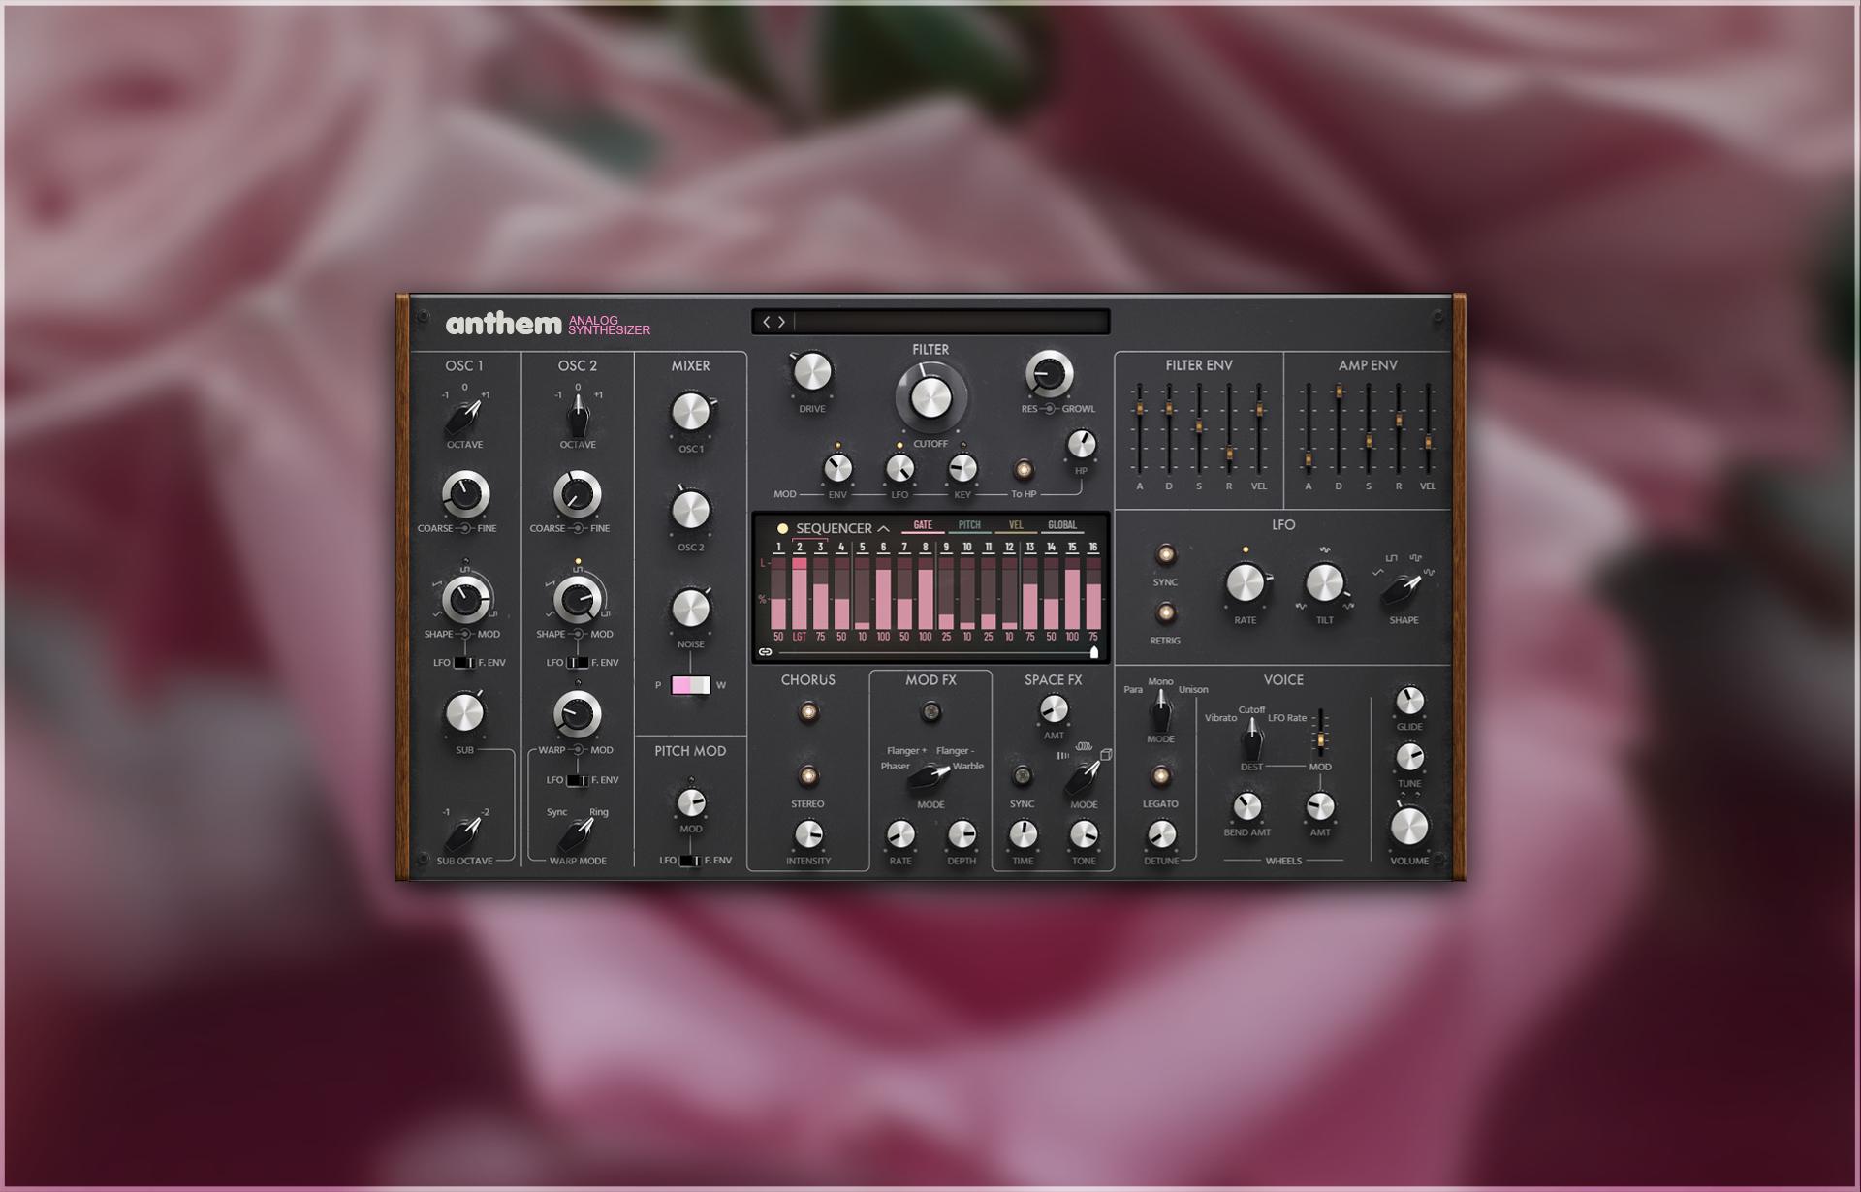Select sequencer step 8 header
Image resolution: width=1861 pixels, height=1192 pixels.
(x=926, y=548)
